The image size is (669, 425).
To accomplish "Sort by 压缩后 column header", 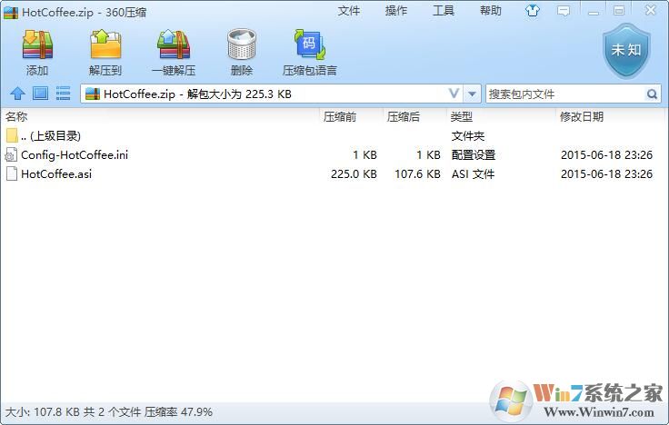I will click(404, 116).
